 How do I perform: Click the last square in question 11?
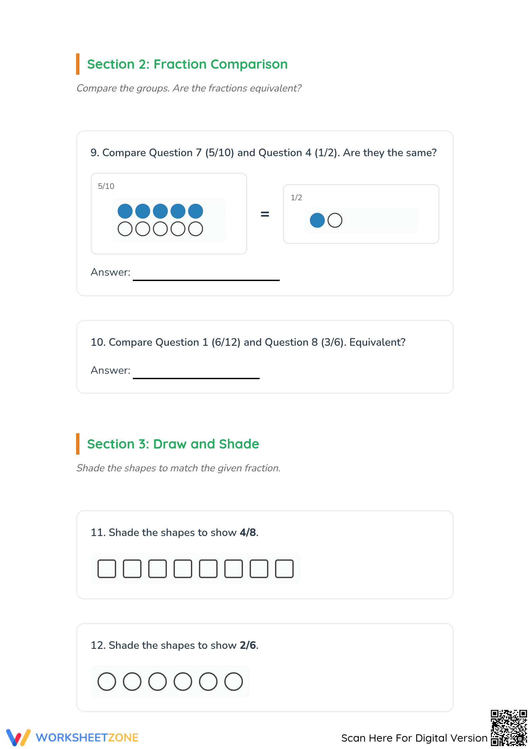[284, 569]
